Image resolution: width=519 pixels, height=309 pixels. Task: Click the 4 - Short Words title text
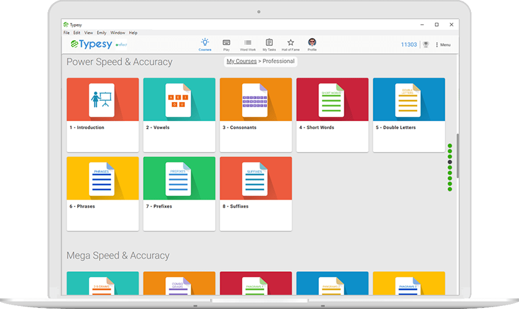317,127
